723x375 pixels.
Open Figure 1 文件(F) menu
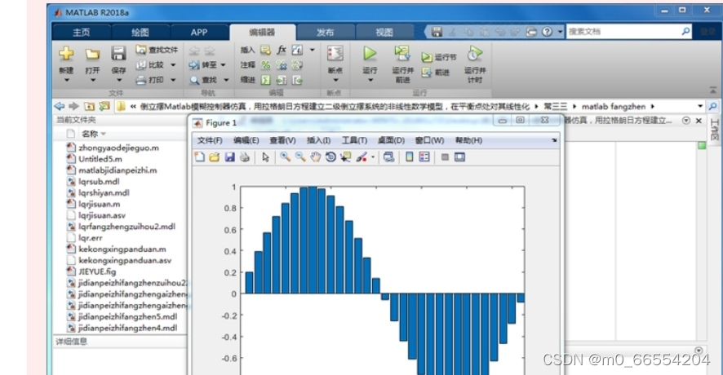(x=210, y=140)
